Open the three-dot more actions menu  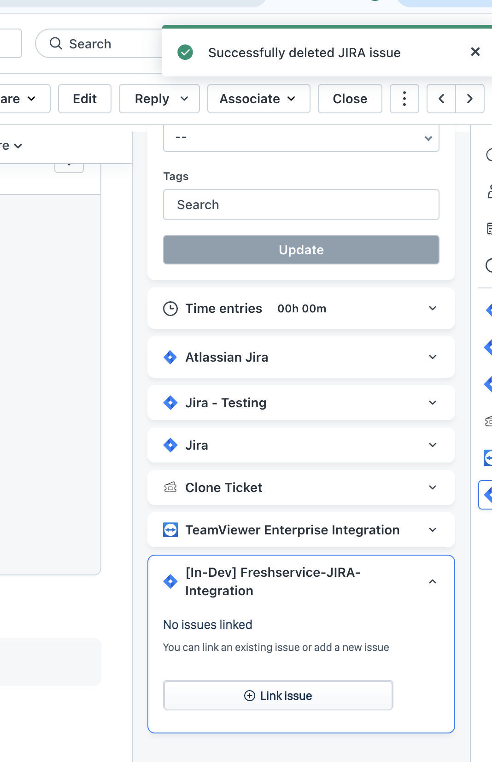404,99
